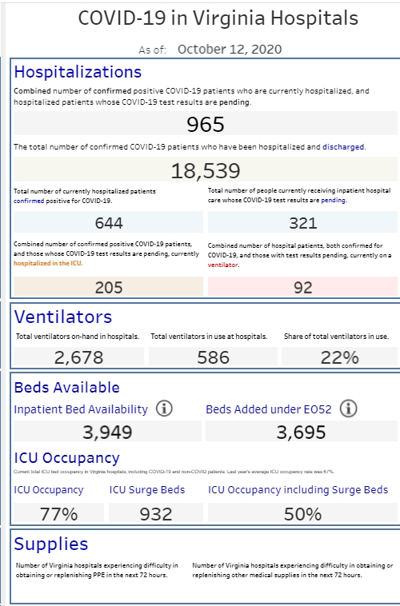The height and width of the screenshot is (606, 400).
Task: Click the 3,695 beds added value
Action: [x=302, y=431]
